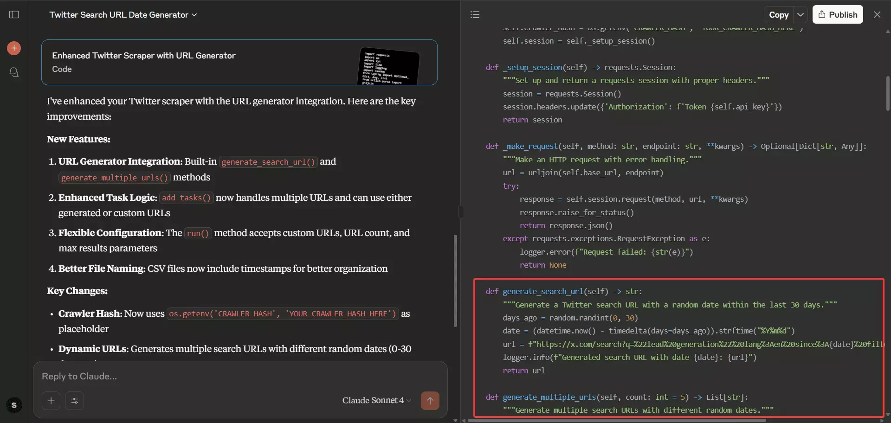891x423 pixels.
Task: Click 'def _make_request' line in code
Action: pos(676,146)
